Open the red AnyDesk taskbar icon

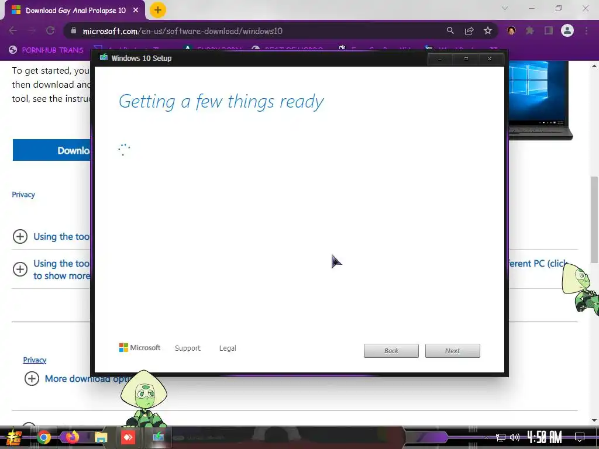tap(128, 437)
